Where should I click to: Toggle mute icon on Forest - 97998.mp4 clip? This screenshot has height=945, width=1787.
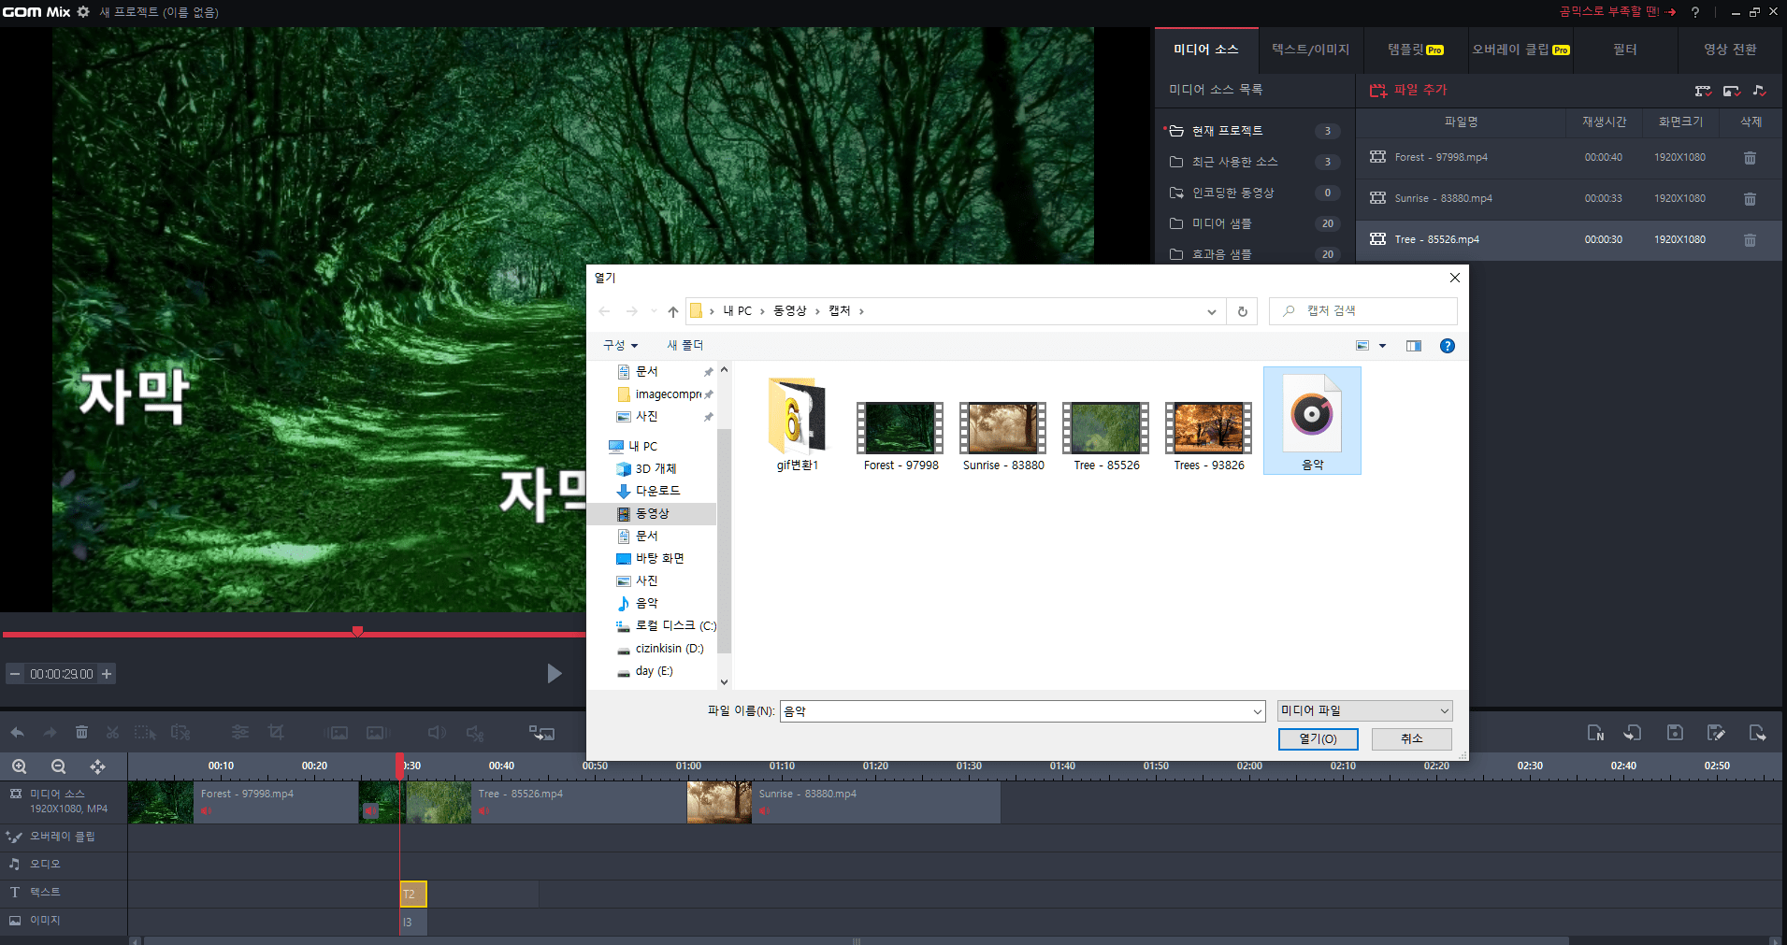(206, 810)
